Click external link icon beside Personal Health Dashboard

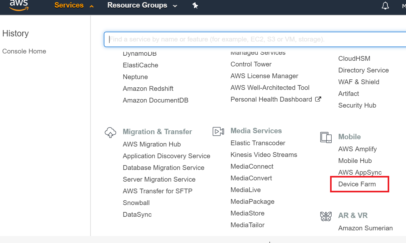[x=318, y=99]
